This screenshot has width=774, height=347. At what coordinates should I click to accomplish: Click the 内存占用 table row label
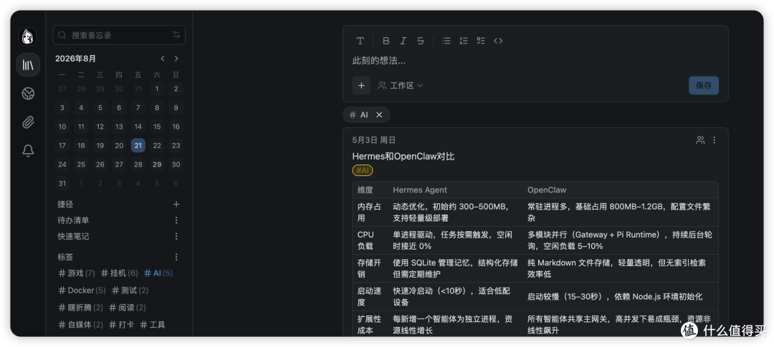369,212
